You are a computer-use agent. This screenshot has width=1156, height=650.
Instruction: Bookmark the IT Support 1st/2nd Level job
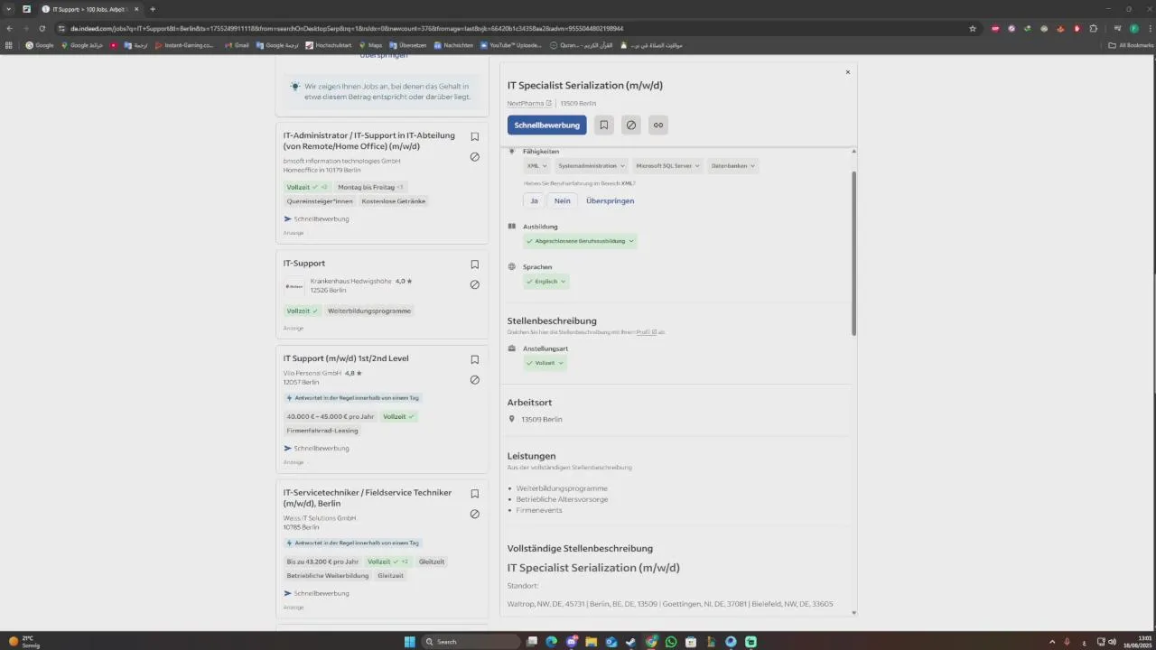tap(474, 359)
